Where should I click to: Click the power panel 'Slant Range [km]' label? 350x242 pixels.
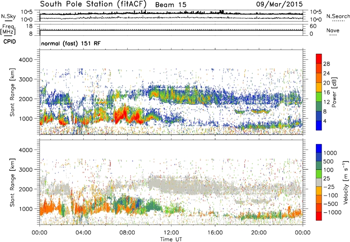12,92
